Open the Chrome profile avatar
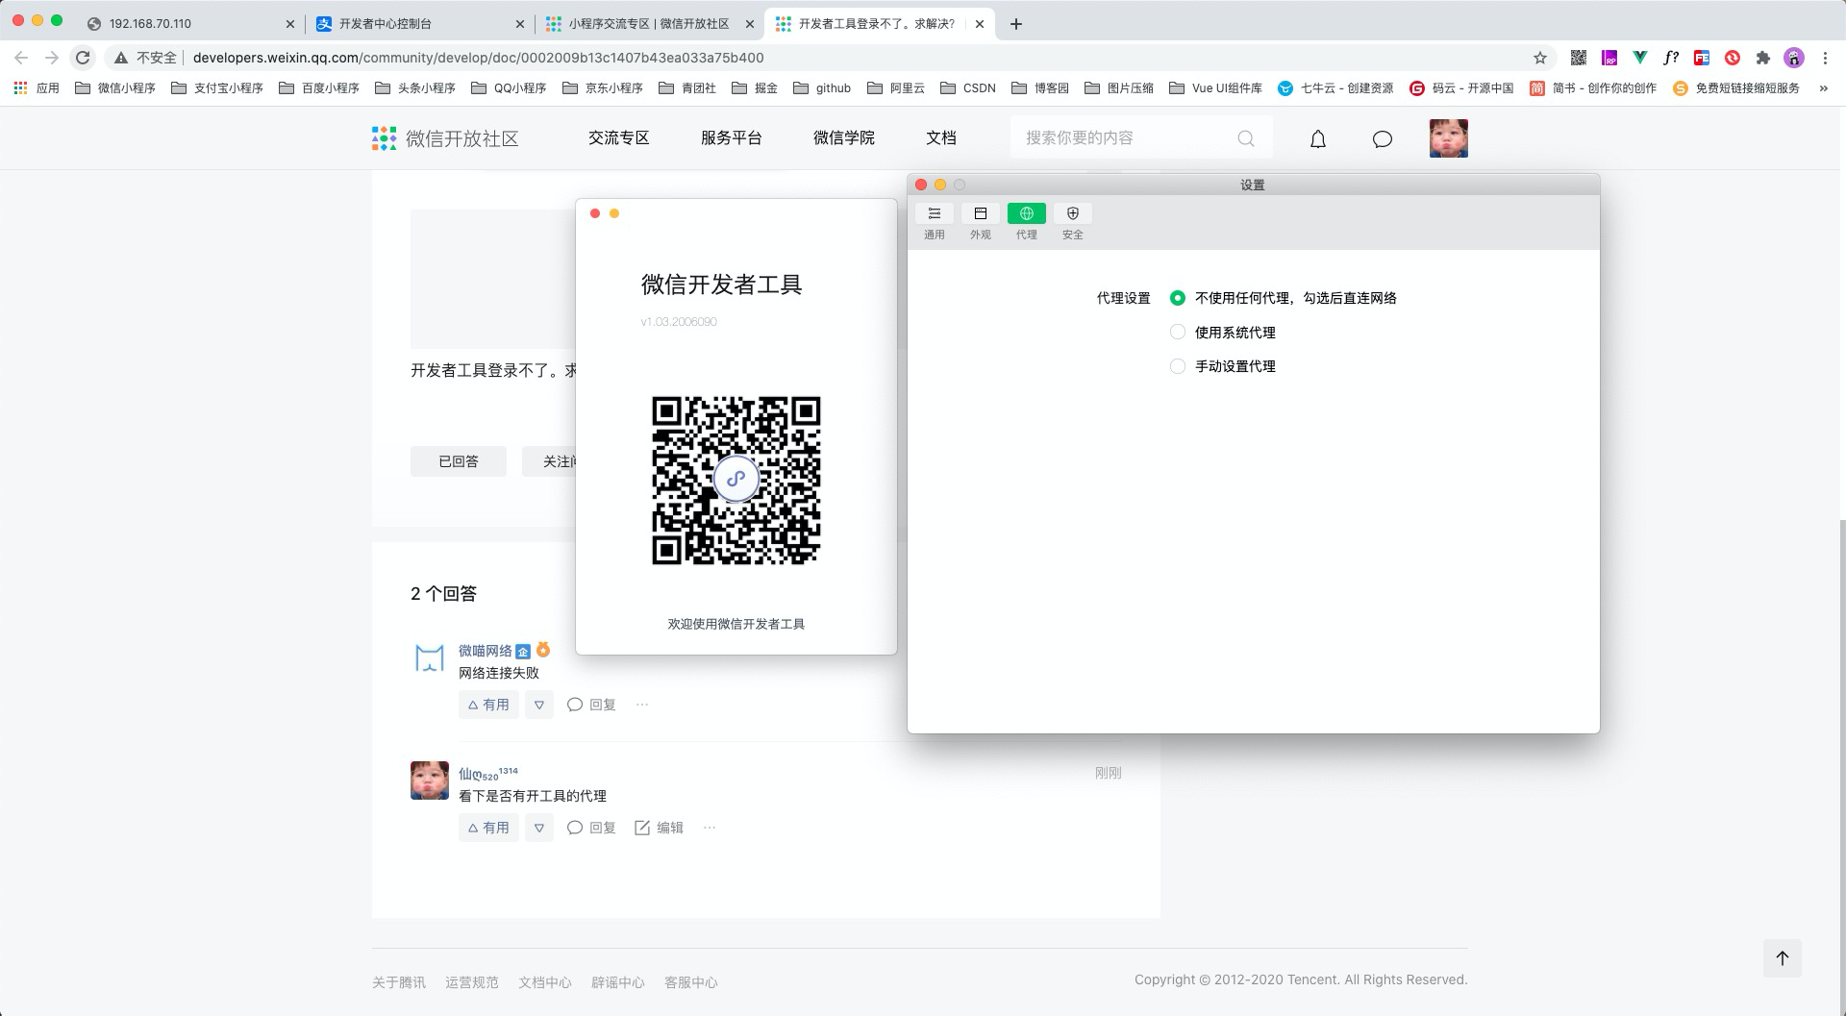The width and height of the screenshot is (1846, 1016). 1794,58
